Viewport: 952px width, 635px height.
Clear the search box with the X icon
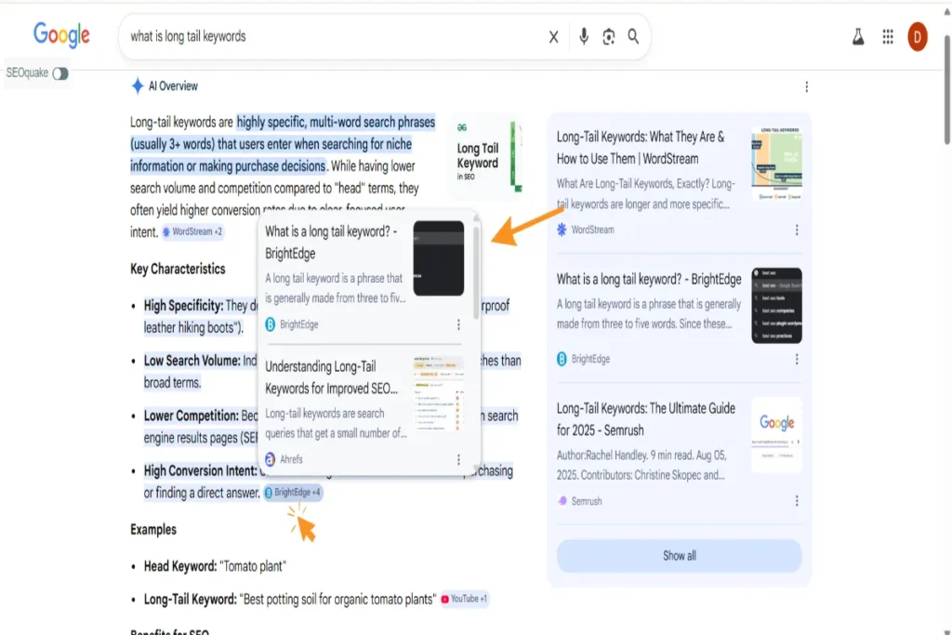553,37
